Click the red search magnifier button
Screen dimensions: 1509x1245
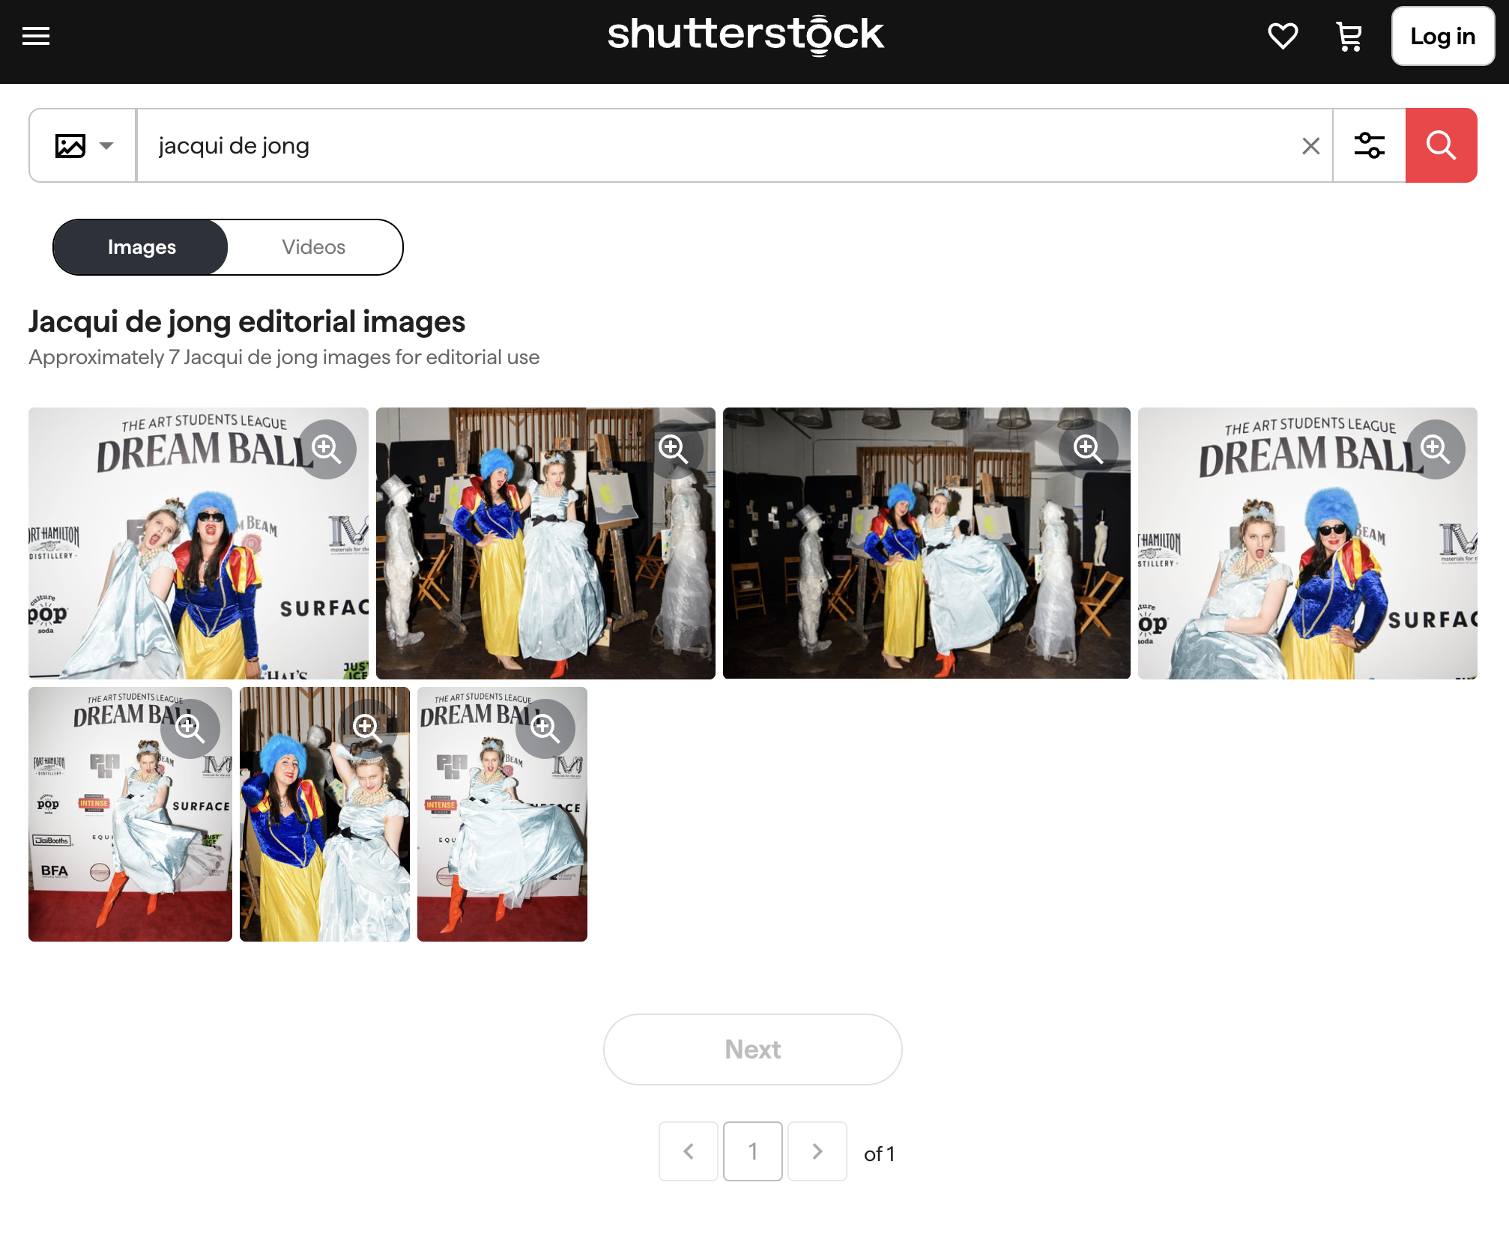[x=1441, y=145]
